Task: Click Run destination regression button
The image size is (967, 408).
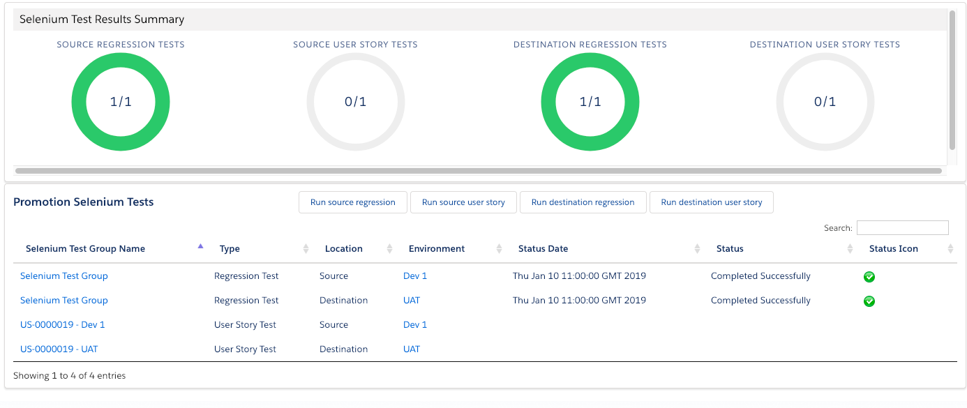Action: (x=583, y=202)
